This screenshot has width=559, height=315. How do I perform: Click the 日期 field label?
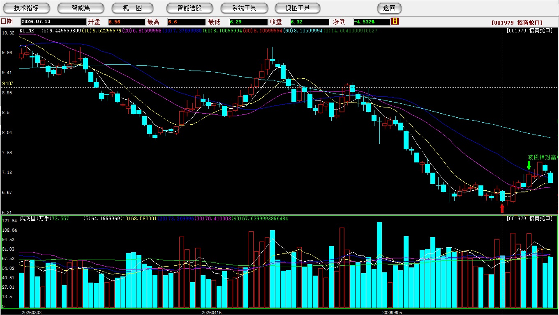[7, 22]
